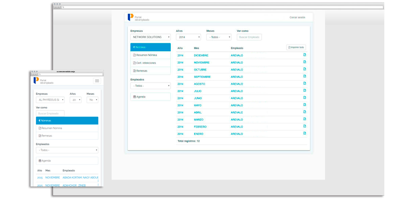Select Nóminas in small window
This screenshot has width=415, height=199.
pyautogui.click(x=67, y=120)
